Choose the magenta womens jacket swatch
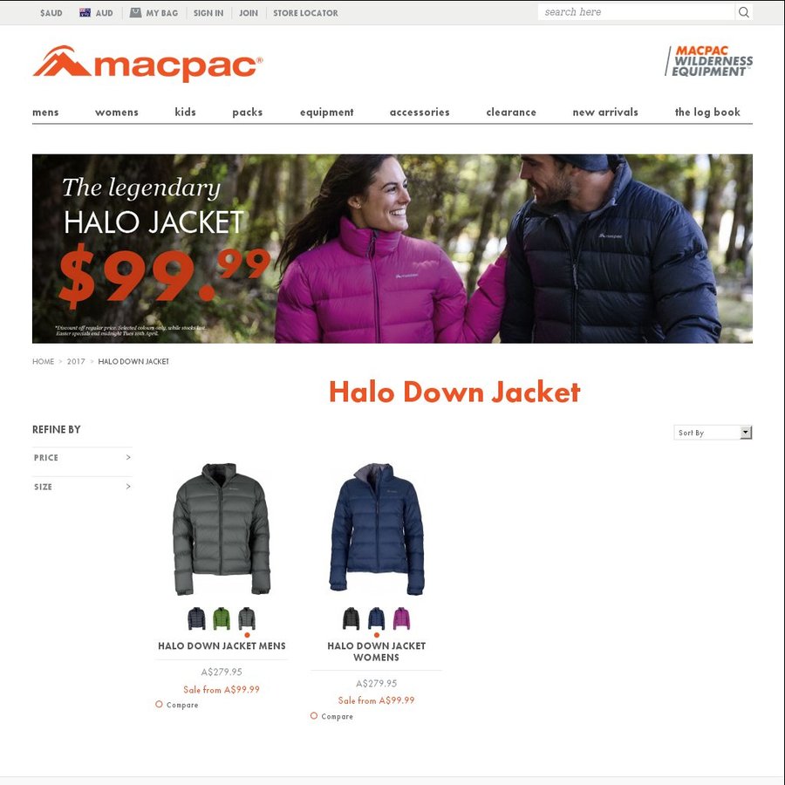 tap(401, 618)
